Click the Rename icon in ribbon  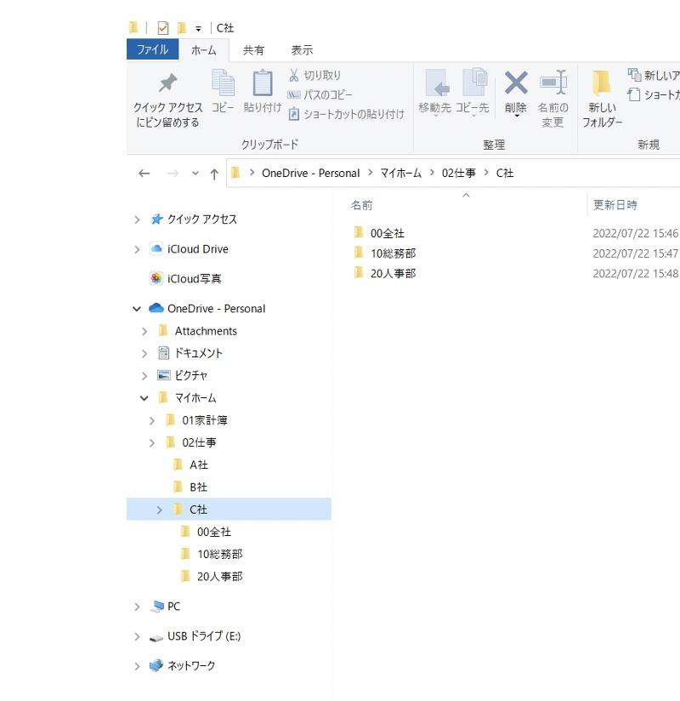[x=552, y=83]
